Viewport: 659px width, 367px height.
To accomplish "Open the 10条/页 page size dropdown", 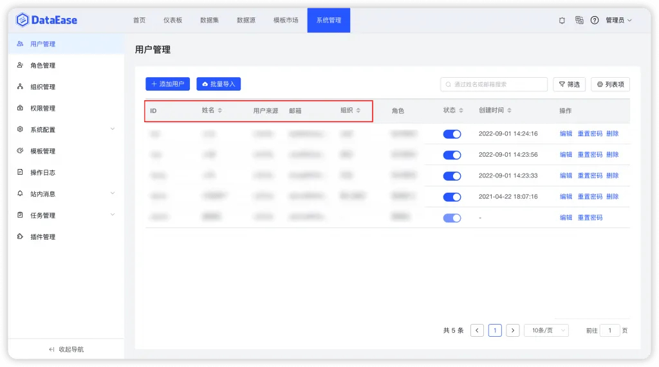I will [546, 330].
